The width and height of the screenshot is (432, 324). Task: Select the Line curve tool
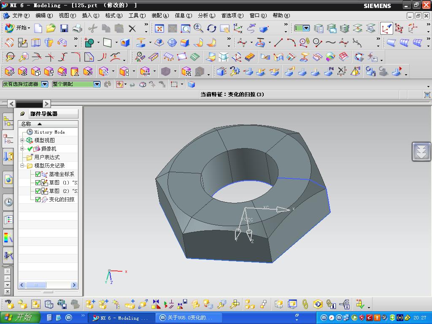coord(278,43)
